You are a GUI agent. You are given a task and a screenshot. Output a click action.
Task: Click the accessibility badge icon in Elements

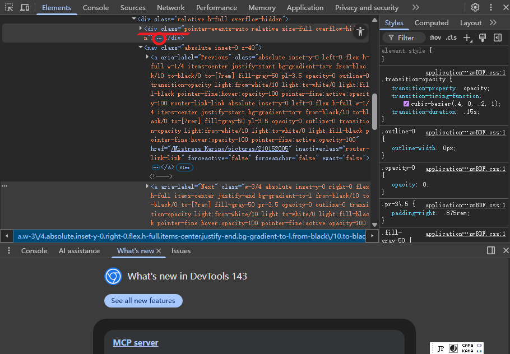click(x=360, y=32)
